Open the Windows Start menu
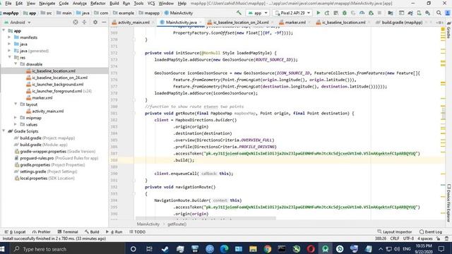452x254 pixels. pos(3,249)
